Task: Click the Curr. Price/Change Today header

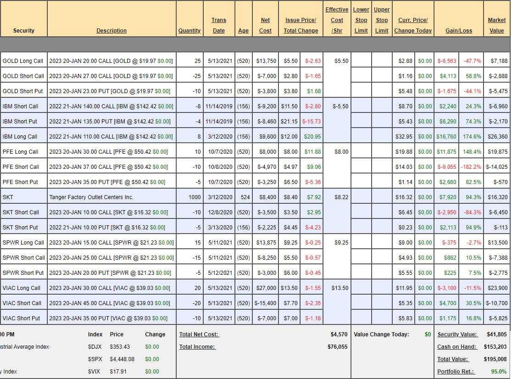Action: pyautogui.click(x=413, y=25)
